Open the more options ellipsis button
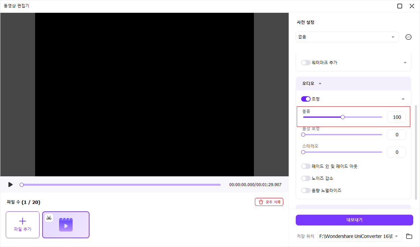This screenshot has height=247, width=420. pos(409,37)
